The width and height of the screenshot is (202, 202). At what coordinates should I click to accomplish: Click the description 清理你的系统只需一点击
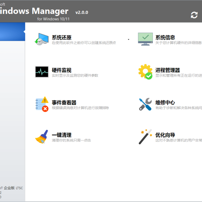click(71, 140)
